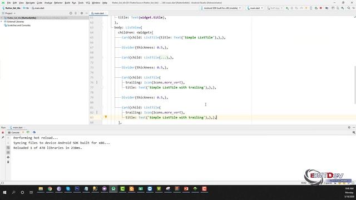Collapse all in Project panel
This screenshot has height=200, width=356.
(76, 13)
